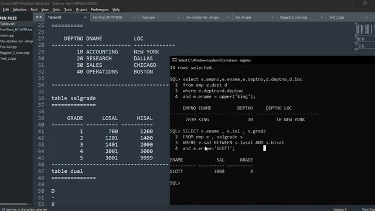Open the Help menu
Viewport: 375px width, 211px height.
(116, 9)
